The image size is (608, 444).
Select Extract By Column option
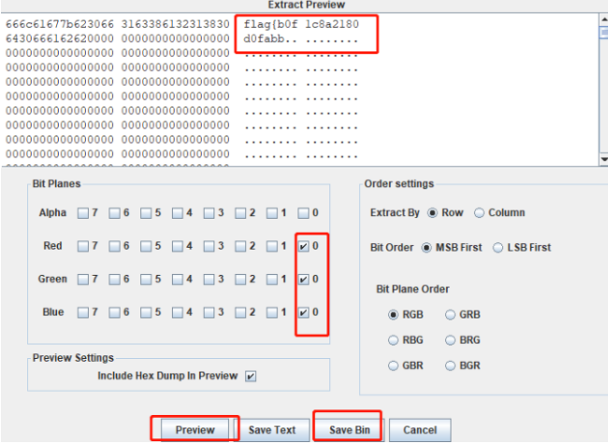coord(480,213)
